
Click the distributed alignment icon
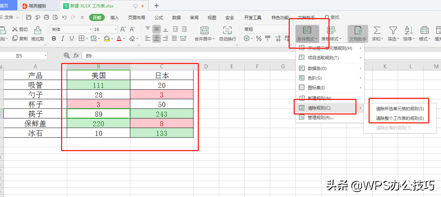click(184, 38)
